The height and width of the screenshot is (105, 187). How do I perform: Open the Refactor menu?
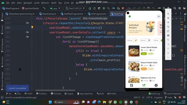point(45,3)
